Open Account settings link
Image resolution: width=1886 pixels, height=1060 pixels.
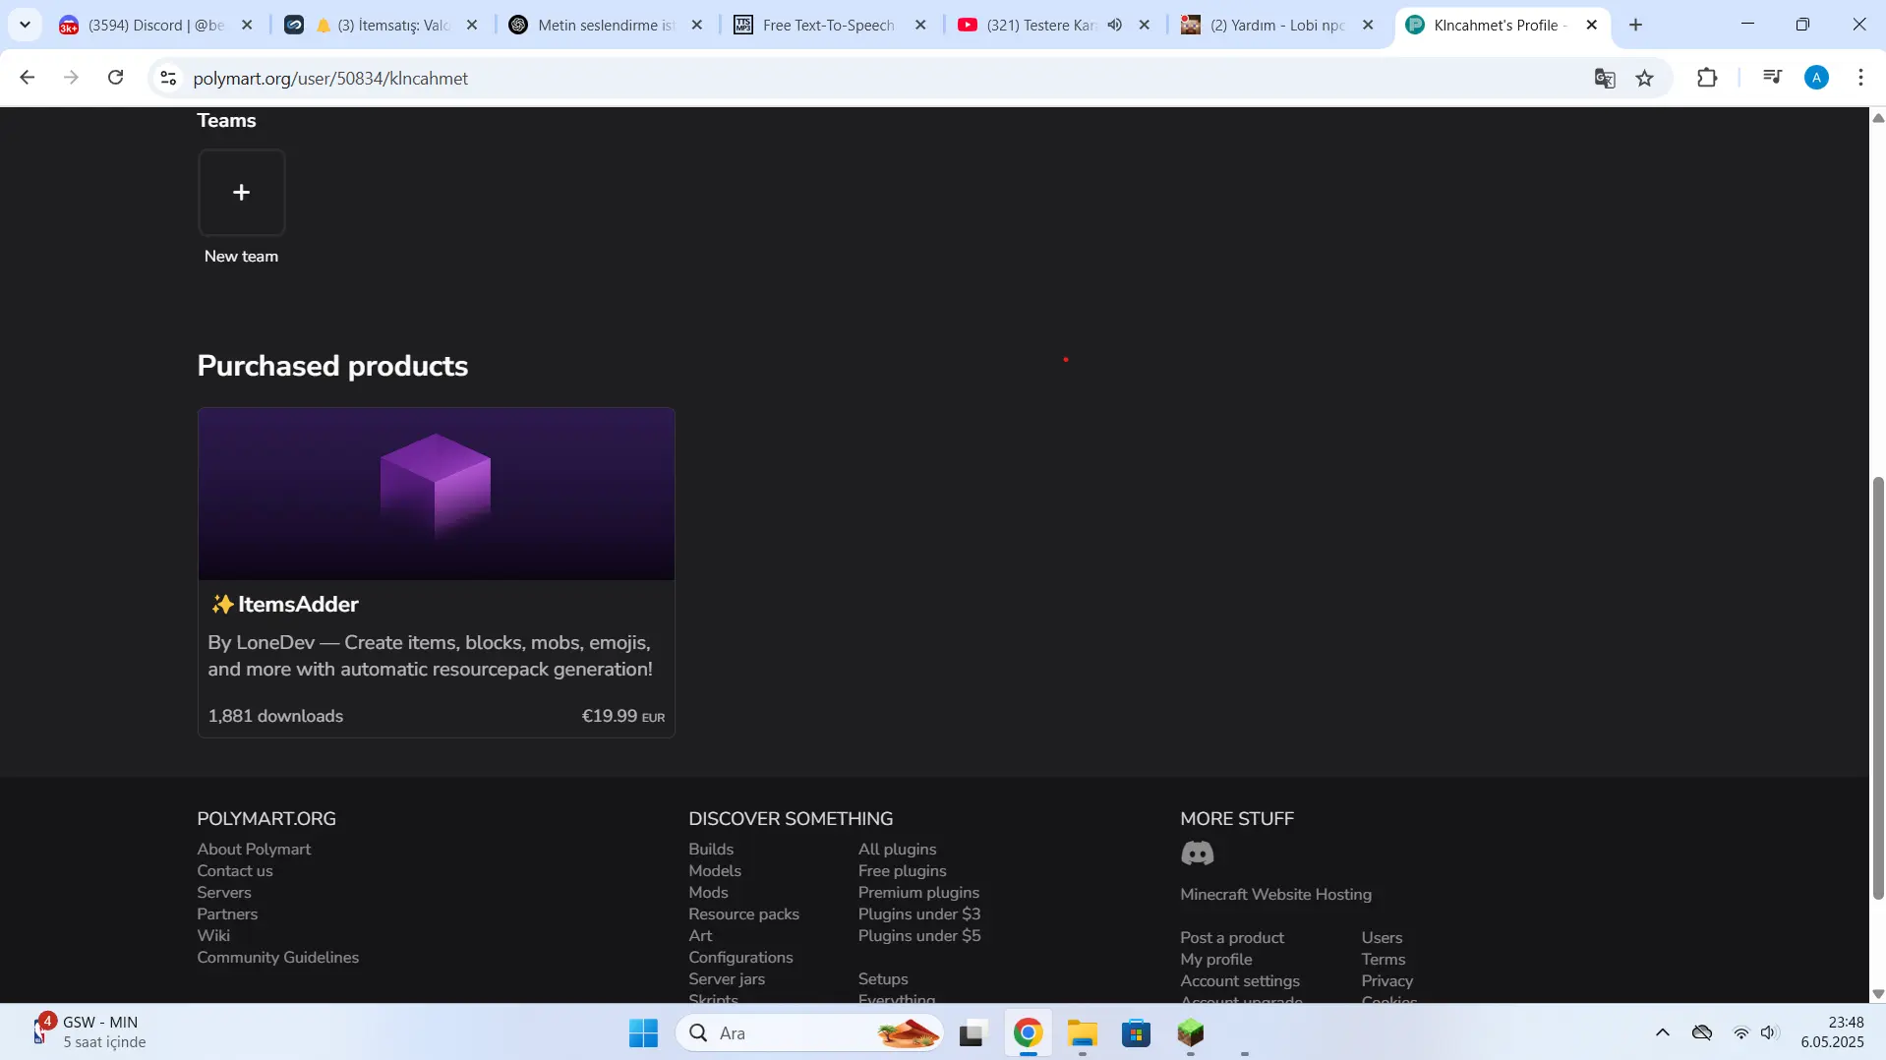click(1240, 981)
